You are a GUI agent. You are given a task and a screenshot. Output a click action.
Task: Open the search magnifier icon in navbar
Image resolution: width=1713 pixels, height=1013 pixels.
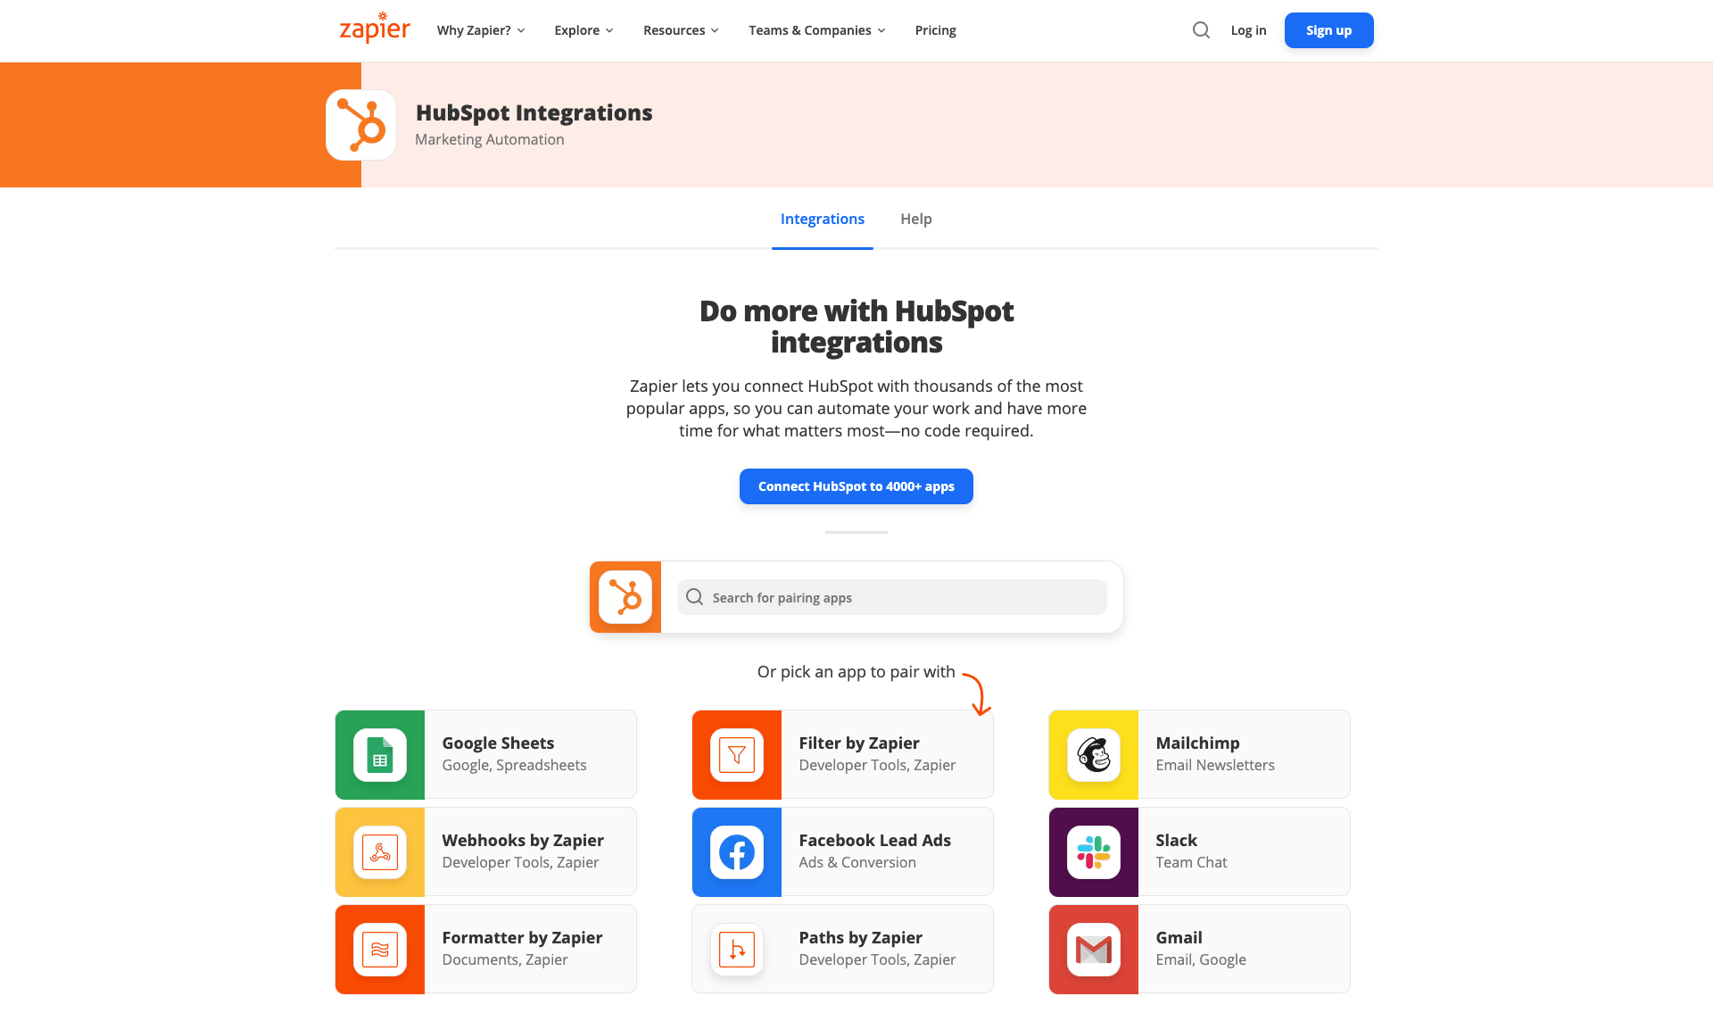click(x=1201, y=30)
